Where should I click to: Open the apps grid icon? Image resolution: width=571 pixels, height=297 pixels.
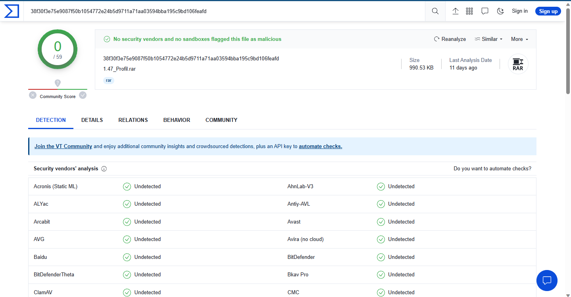[x=469, y=11]
